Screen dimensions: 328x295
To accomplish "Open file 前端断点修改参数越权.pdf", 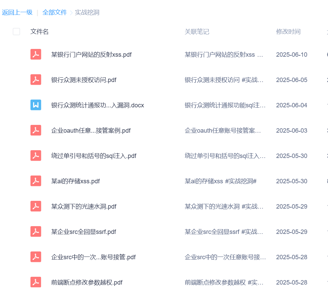I will (87, 282).
